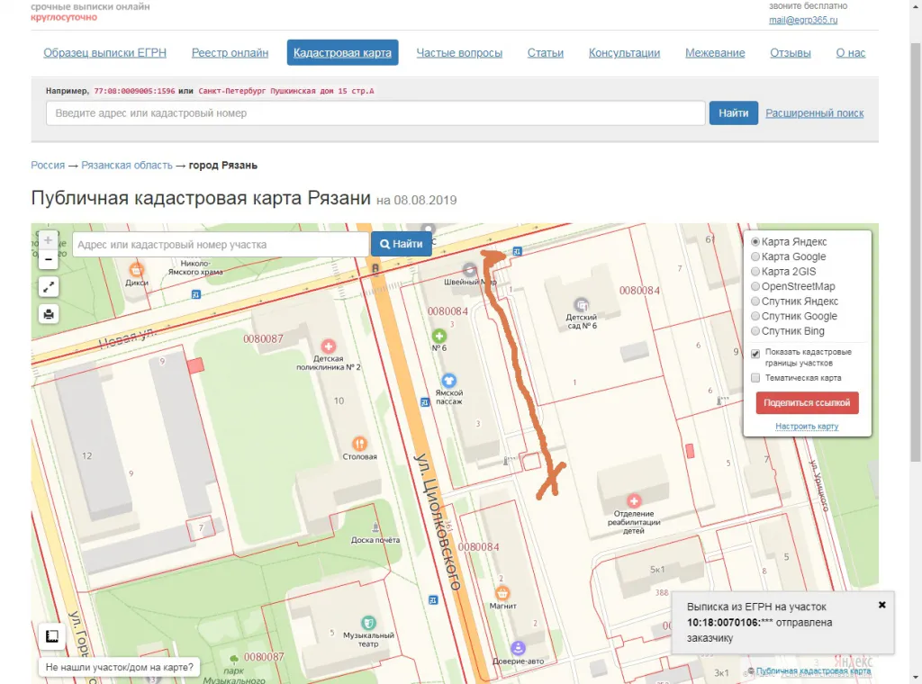Viewport: 922px width, 684px height.
Task: Enable the Тематическая карта checkbox
Action: click(756, 378)
